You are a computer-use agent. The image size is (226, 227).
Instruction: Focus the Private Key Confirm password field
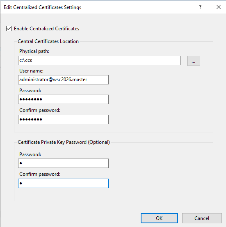pos(63,184)
